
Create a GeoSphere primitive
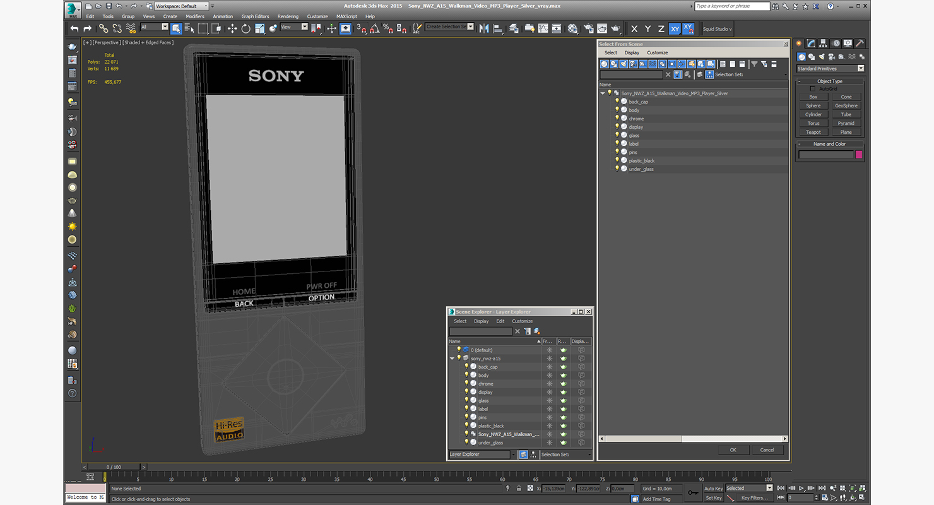coord(846,105)
